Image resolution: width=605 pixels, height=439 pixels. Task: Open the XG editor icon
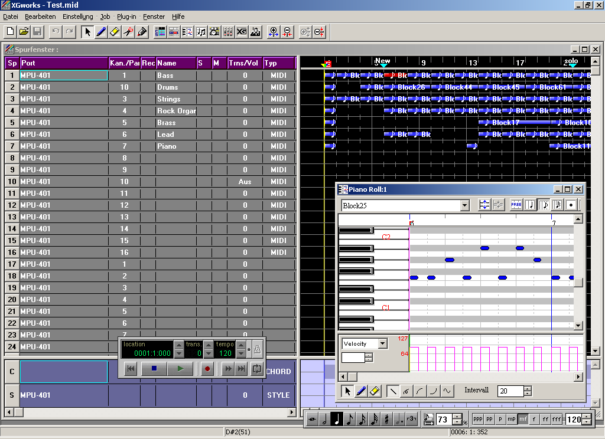coord(242,32)
